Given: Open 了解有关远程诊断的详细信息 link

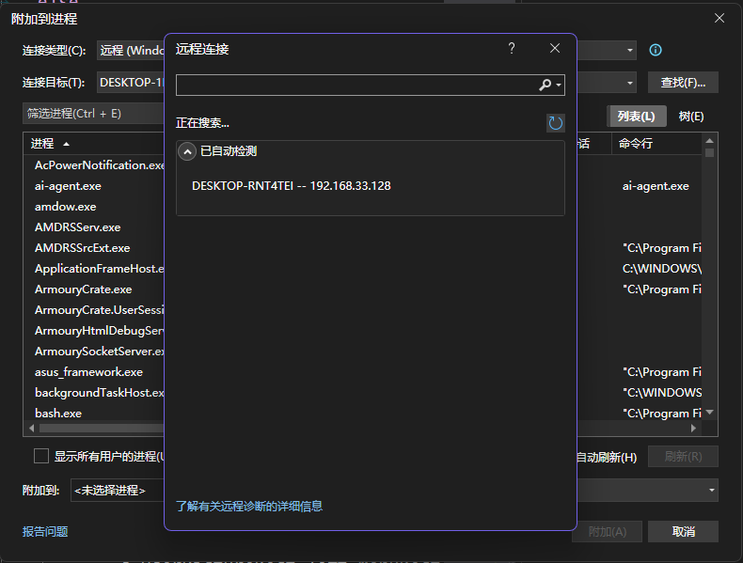Looking at the screenshot, I should [x=249, y=506].
